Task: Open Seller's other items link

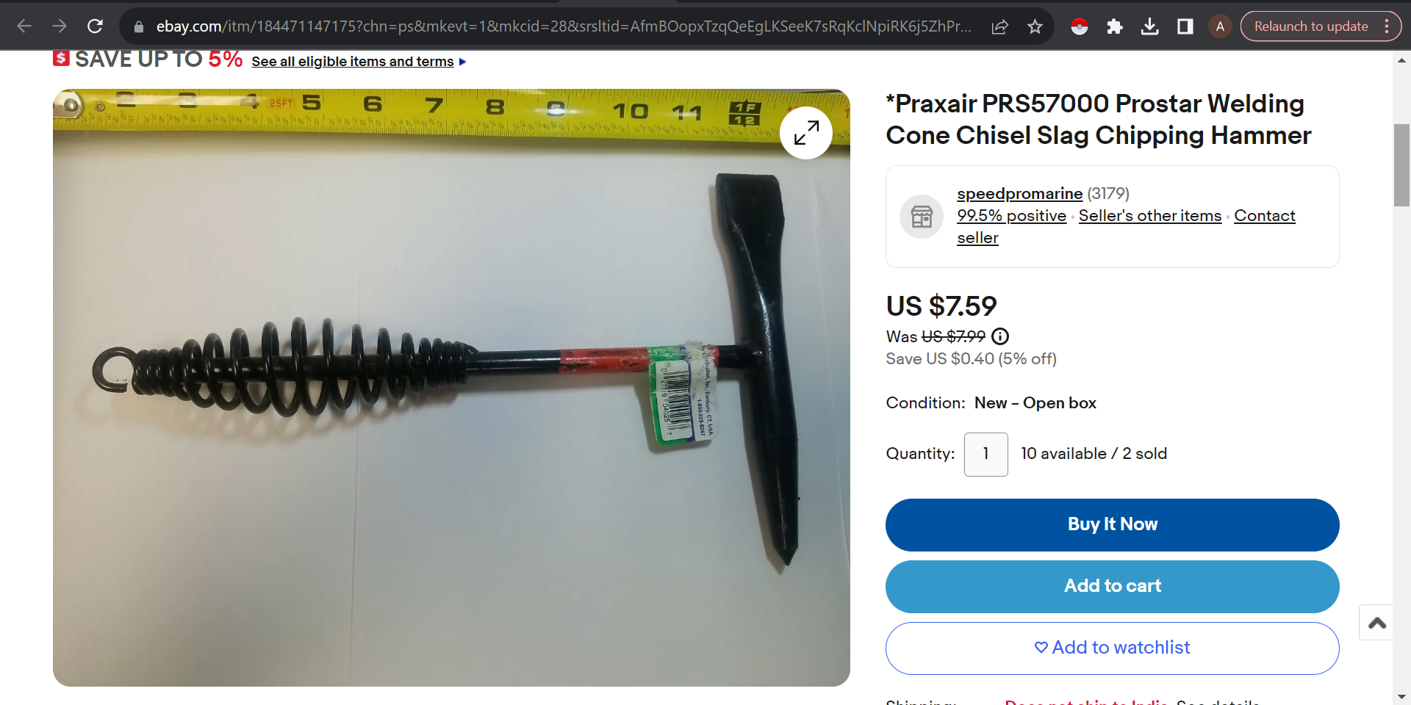Action: pos(1149,216)
